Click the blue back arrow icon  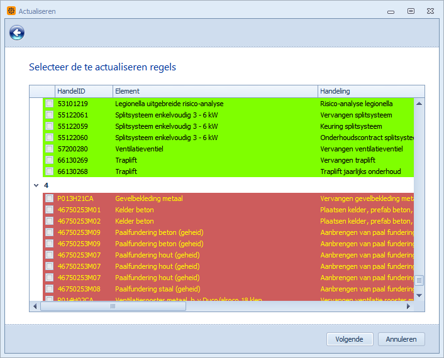17,33
